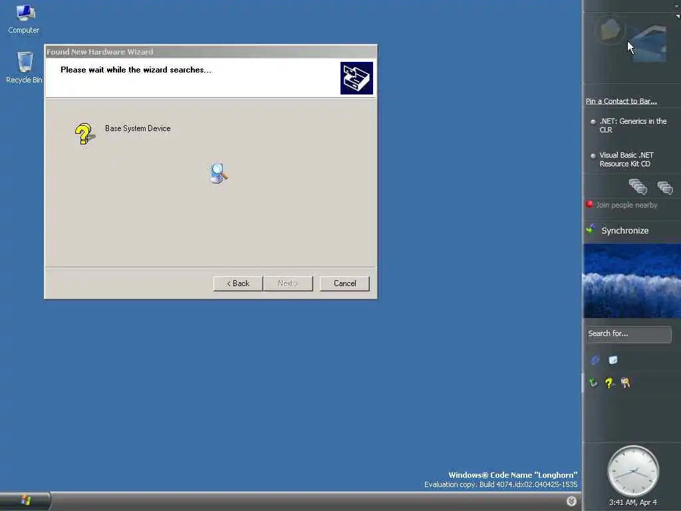Click the yellow question mark tray icon
The height and width of the screenshot is (511, 681).
click(609, 383)
